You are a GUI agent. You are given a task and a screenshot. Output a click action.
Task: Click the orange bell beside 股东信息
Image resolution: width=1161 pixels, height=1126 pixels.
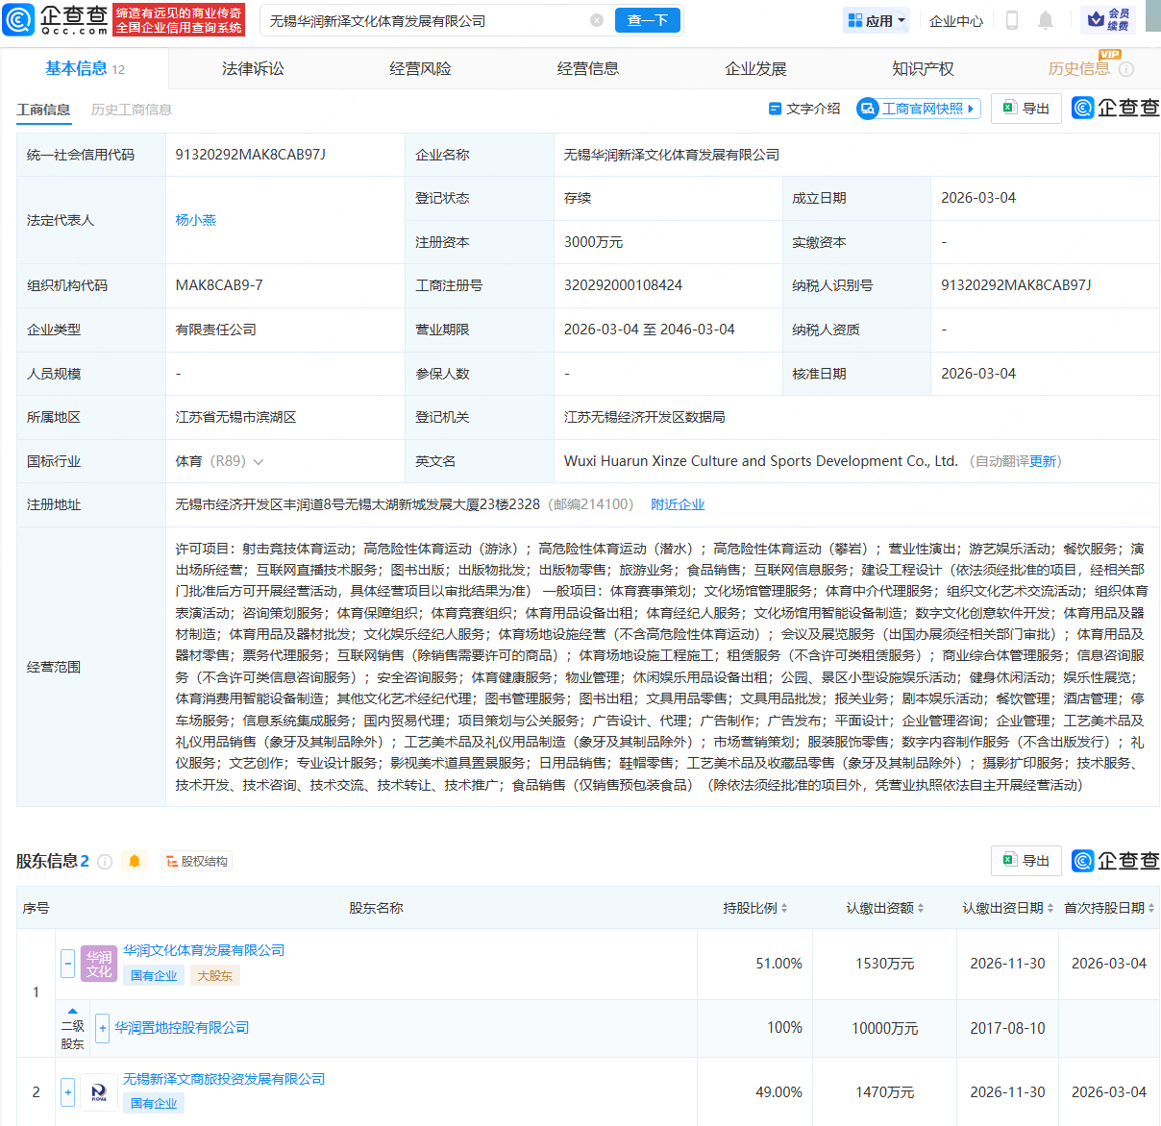click(135, 861)
